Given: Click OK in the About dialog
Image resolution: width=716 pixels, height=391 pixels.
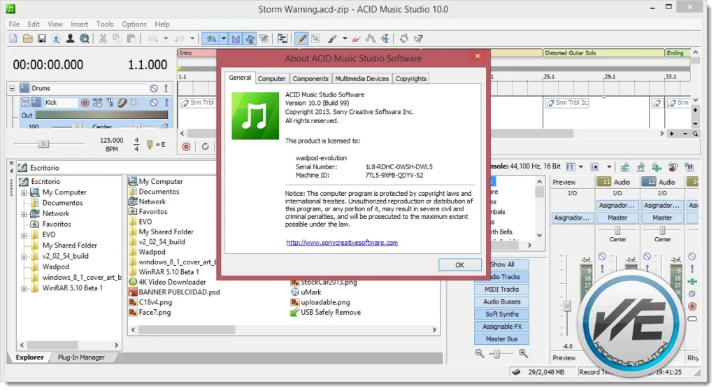Looking at the screenshot, I should click(x=459, y=265).
